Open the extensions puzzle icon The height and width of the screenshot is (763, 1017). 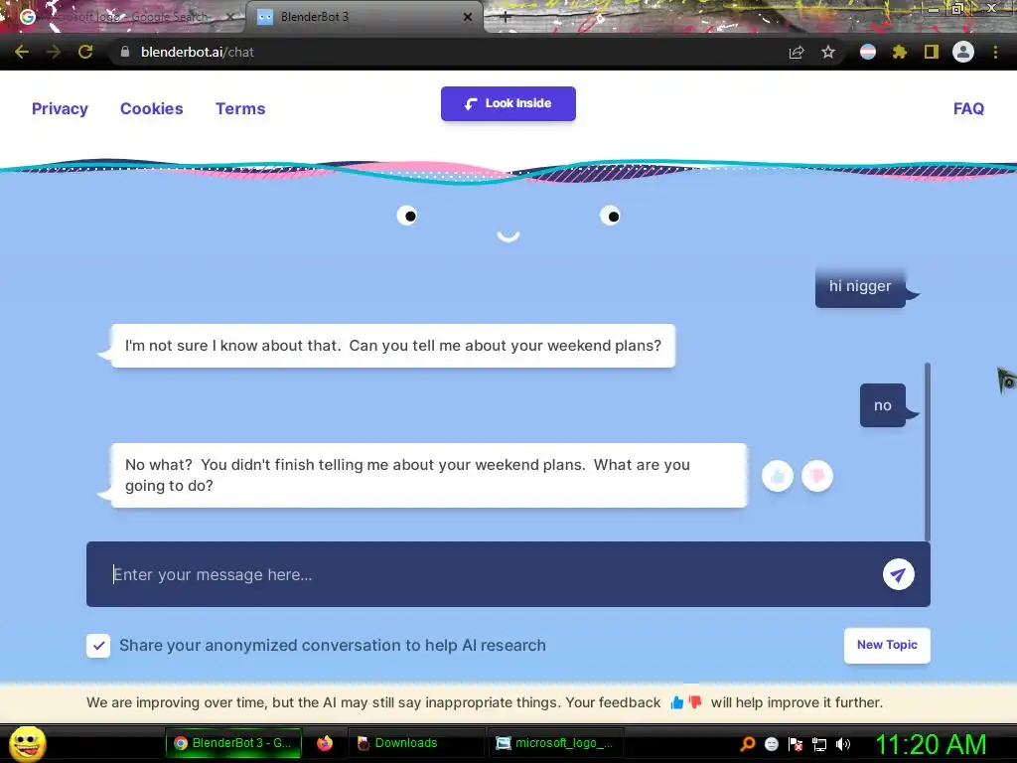899,52
